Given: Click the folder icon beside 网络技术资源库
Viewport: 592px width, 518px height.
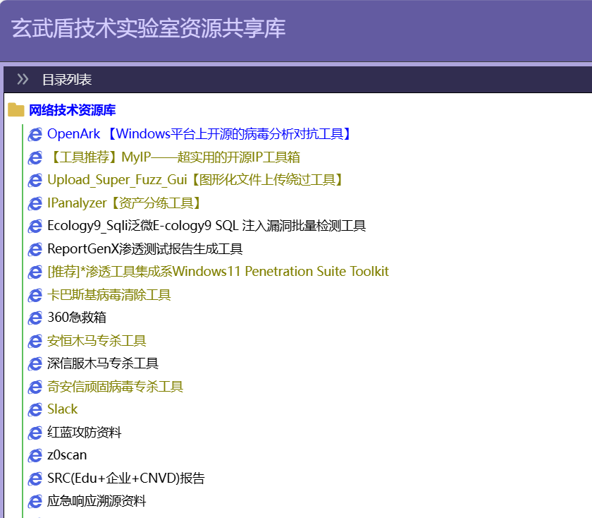Looking at the screenshot, I should [x=16, y=110].
